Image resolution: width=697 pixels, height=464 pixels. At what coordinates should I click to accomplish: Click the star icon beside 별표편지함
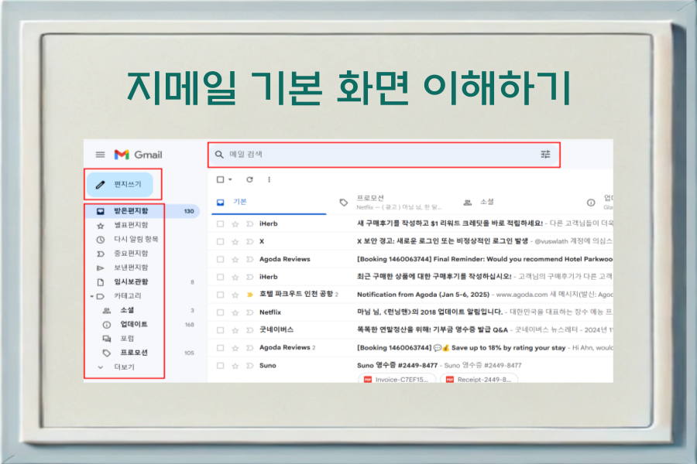pyautogui.click(x=101, y=226)
